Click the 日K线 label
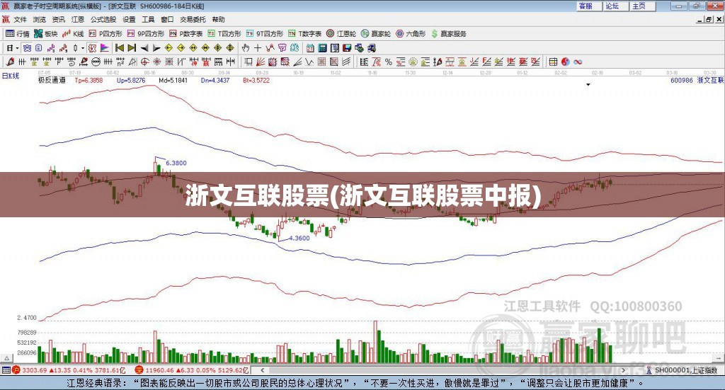This screenshot has width=725, height=390. pyautogui.click(x=10, y=76)
